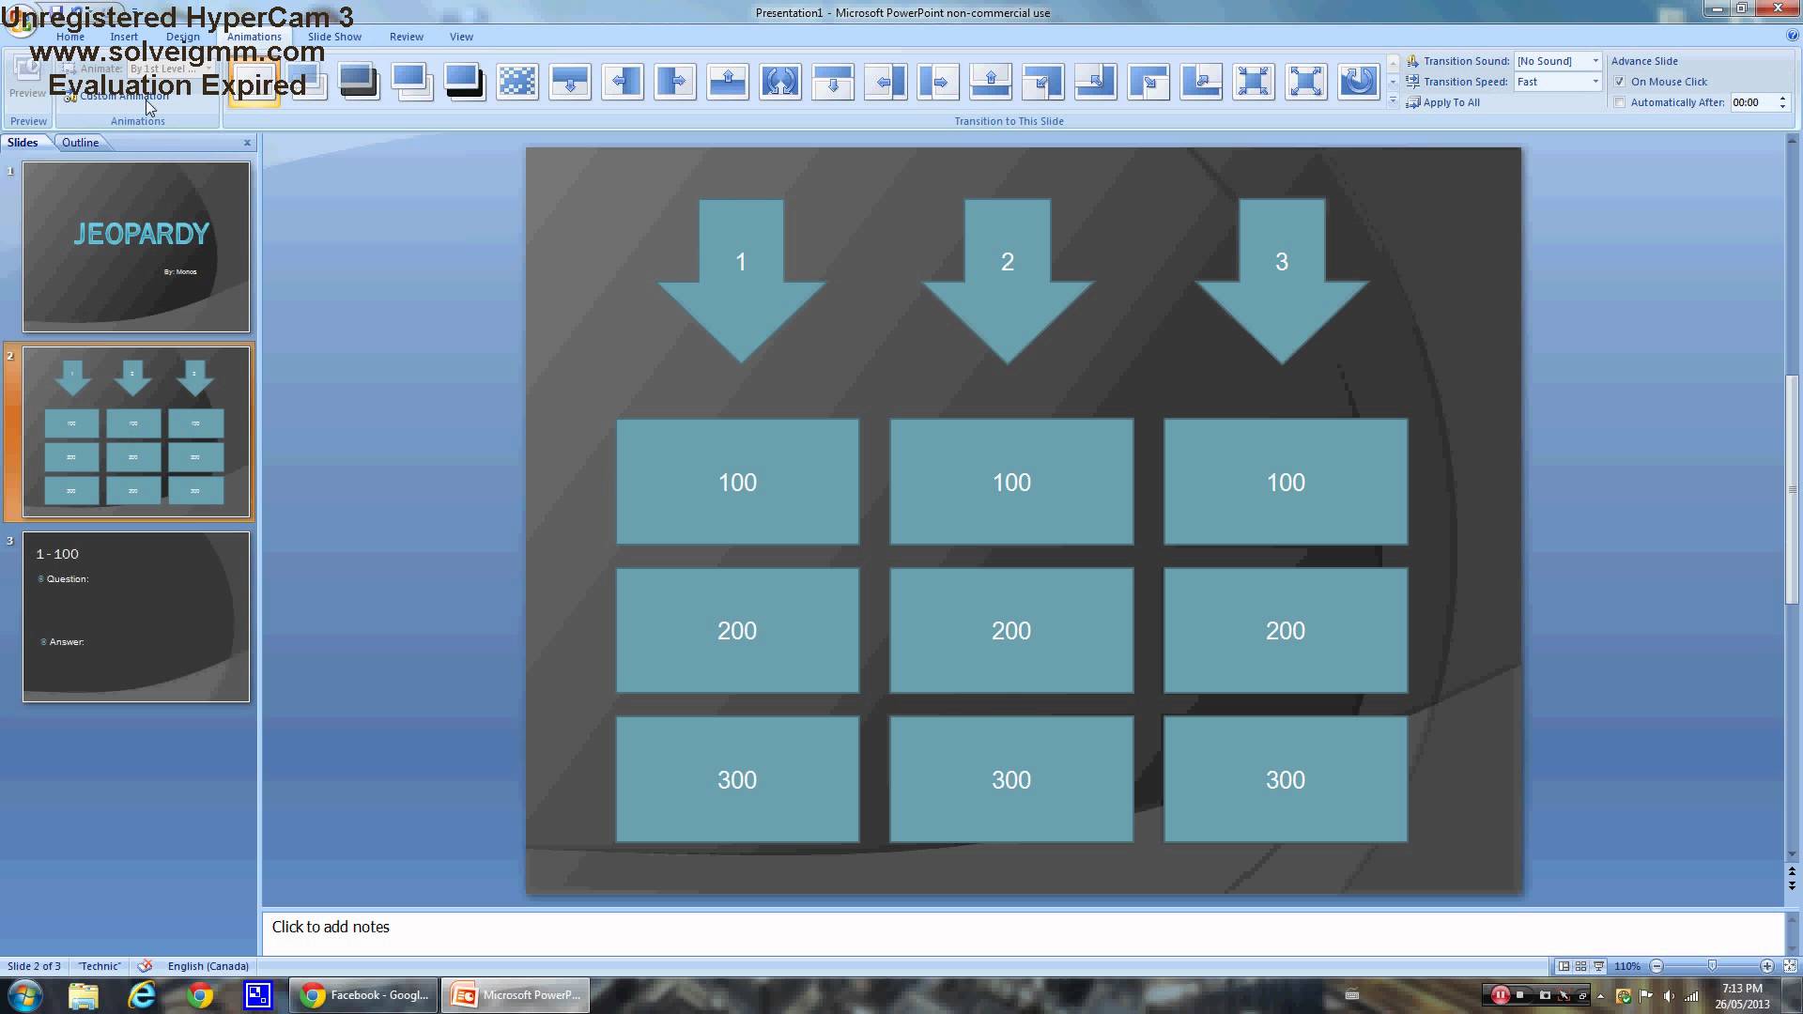This screenshot has height=1014, width=1803.
Task: Switch to the Slide Show tab
Action: pyautogui.click(x=334, y=37)
